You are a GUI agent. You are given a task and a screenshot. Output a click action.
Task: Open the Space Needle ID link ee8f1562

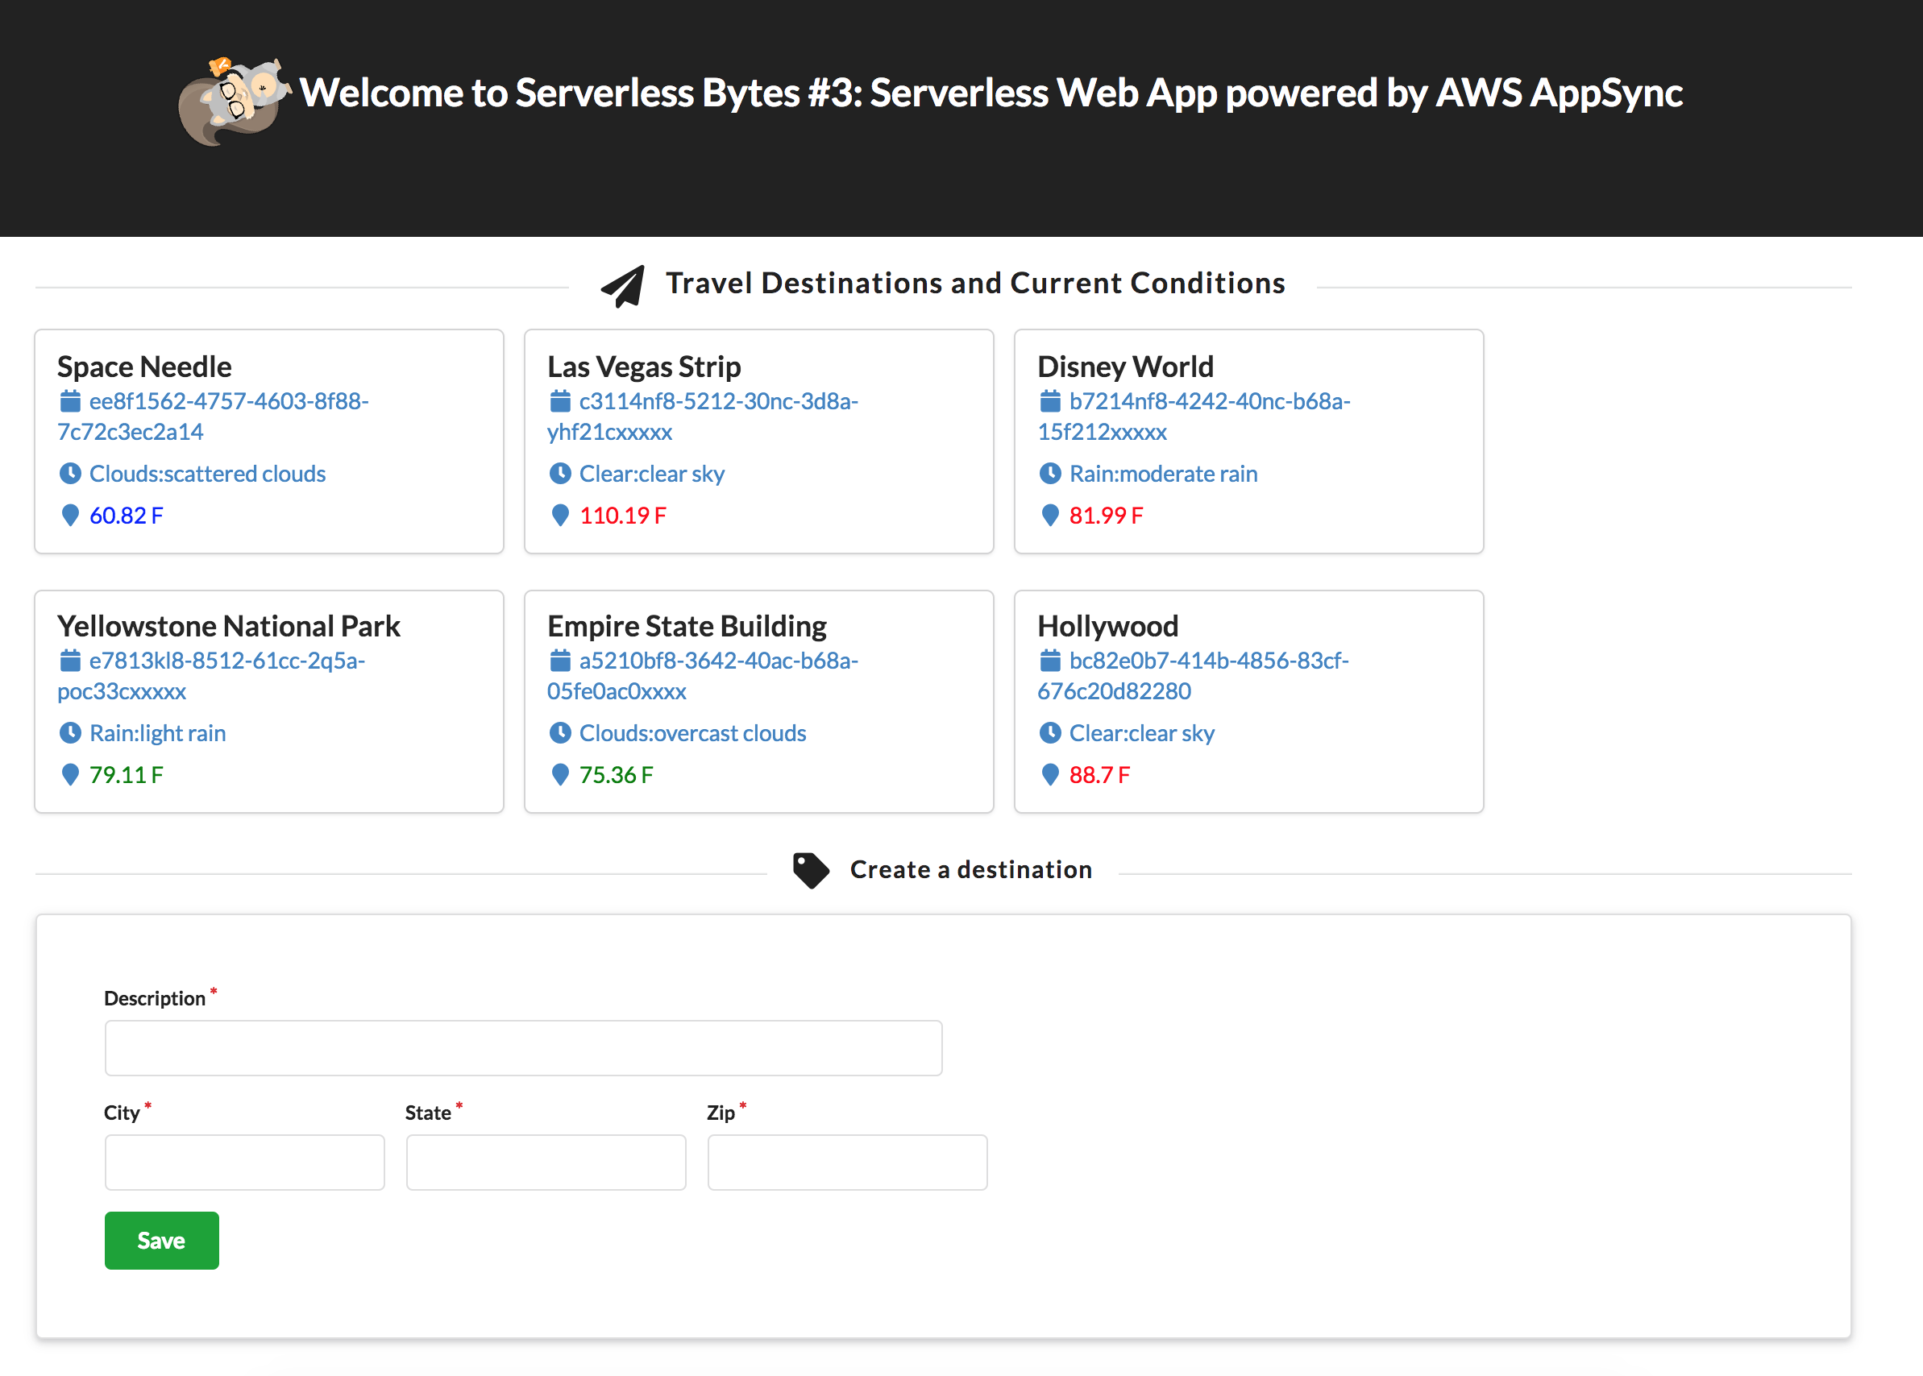point(229,400)
